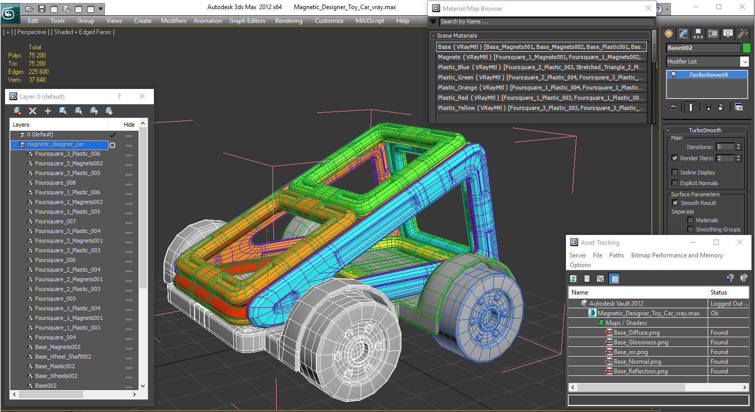
Task: Check Separate by Smoothing Groups checkbox
Action: coord(690,229)
